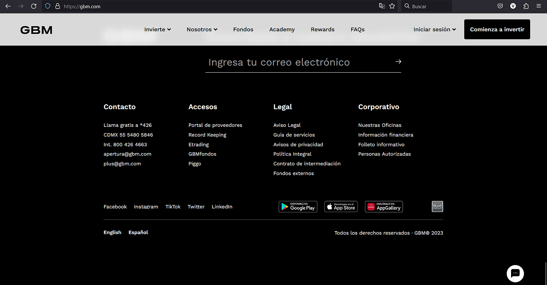Open Folleto informativo link
The image size is (547, 285).
(x=381, y=144)
